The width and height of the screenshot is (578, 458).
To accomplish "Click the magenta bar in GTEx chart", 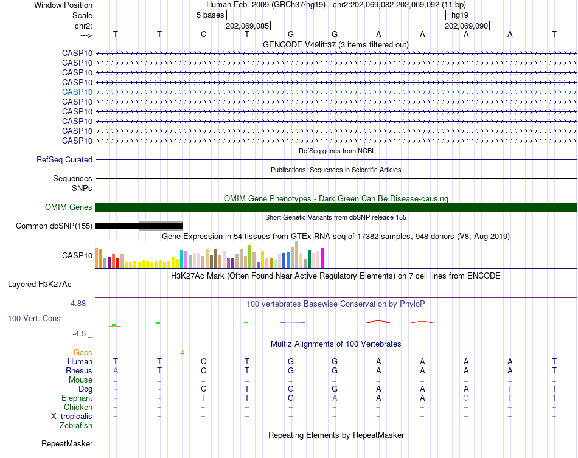I will (x=322, y=257).
